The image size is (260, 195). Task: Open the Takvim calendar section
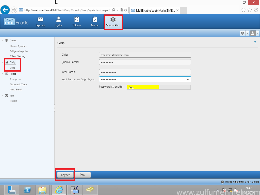pos(76,22)
